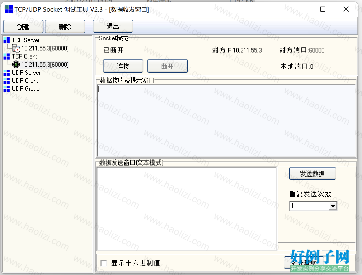Click the server connection icon under TCP Server
This screenshot has width=362, height=275.
(x=16, y=48)
